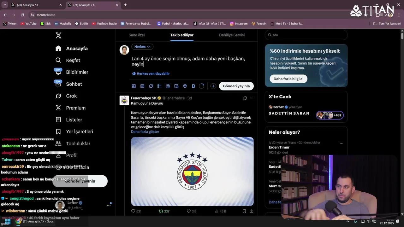Apply bold formatting in composer
The width and height of the screenshot is (404, 227).
193,86
